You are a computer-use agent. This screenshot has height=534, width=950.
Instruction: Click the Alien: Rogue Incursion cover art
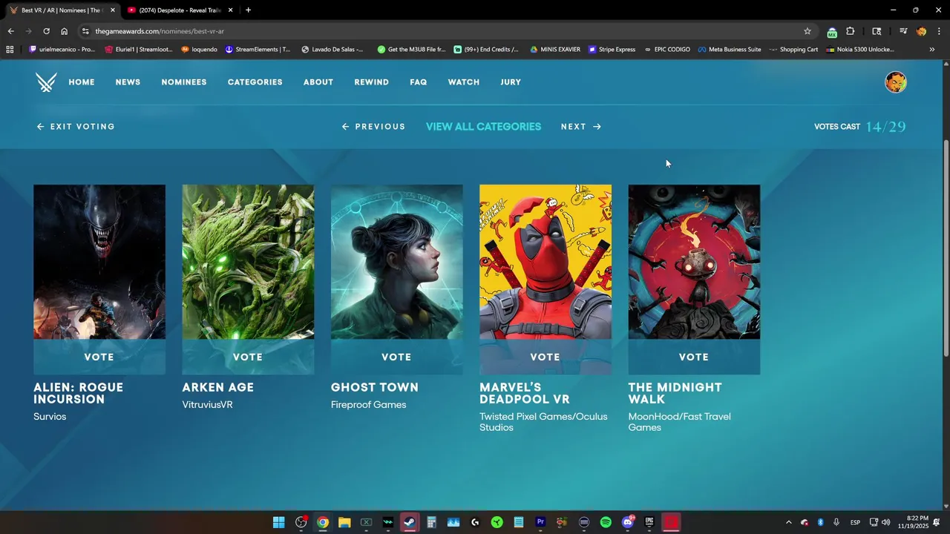coord(99,262)
